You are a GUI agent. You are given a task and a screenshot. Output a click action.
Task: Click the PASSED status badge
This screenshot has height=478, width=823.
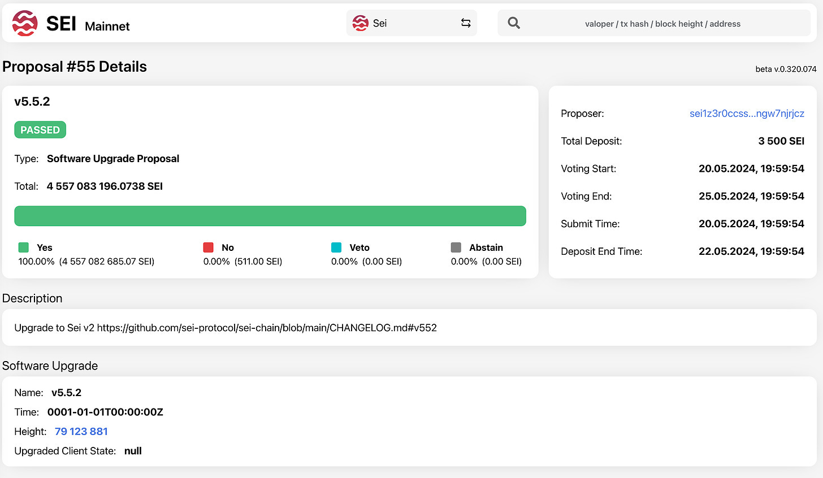tap(40, 130)
